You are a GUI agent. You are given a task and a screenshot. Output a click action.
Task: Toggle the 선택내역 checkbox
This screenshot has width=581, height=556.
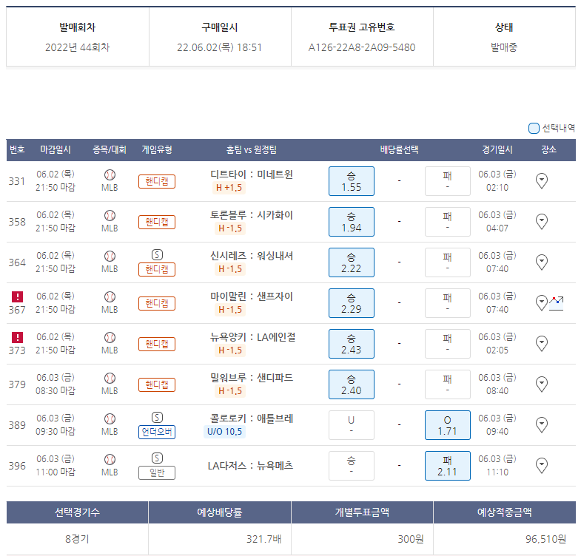(x=534, y=129)
